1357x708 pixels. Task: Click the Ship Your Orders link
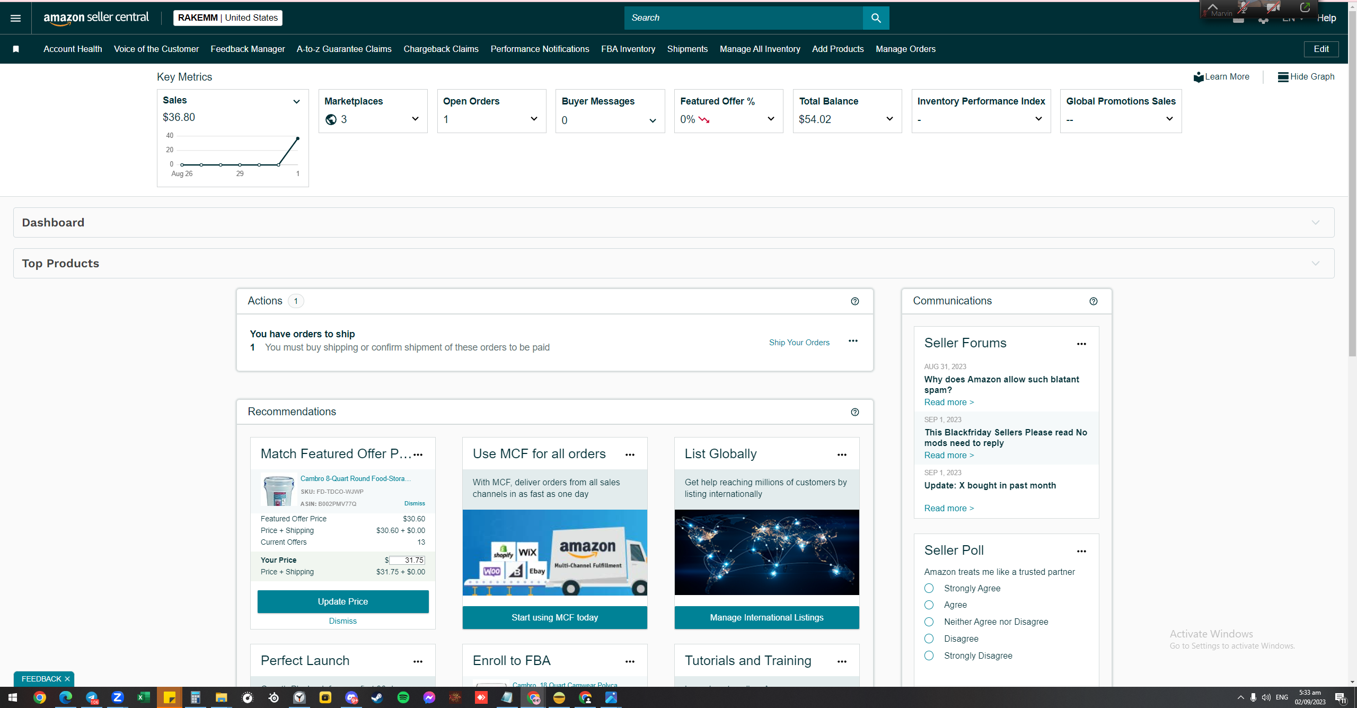[x=799, y=343]
